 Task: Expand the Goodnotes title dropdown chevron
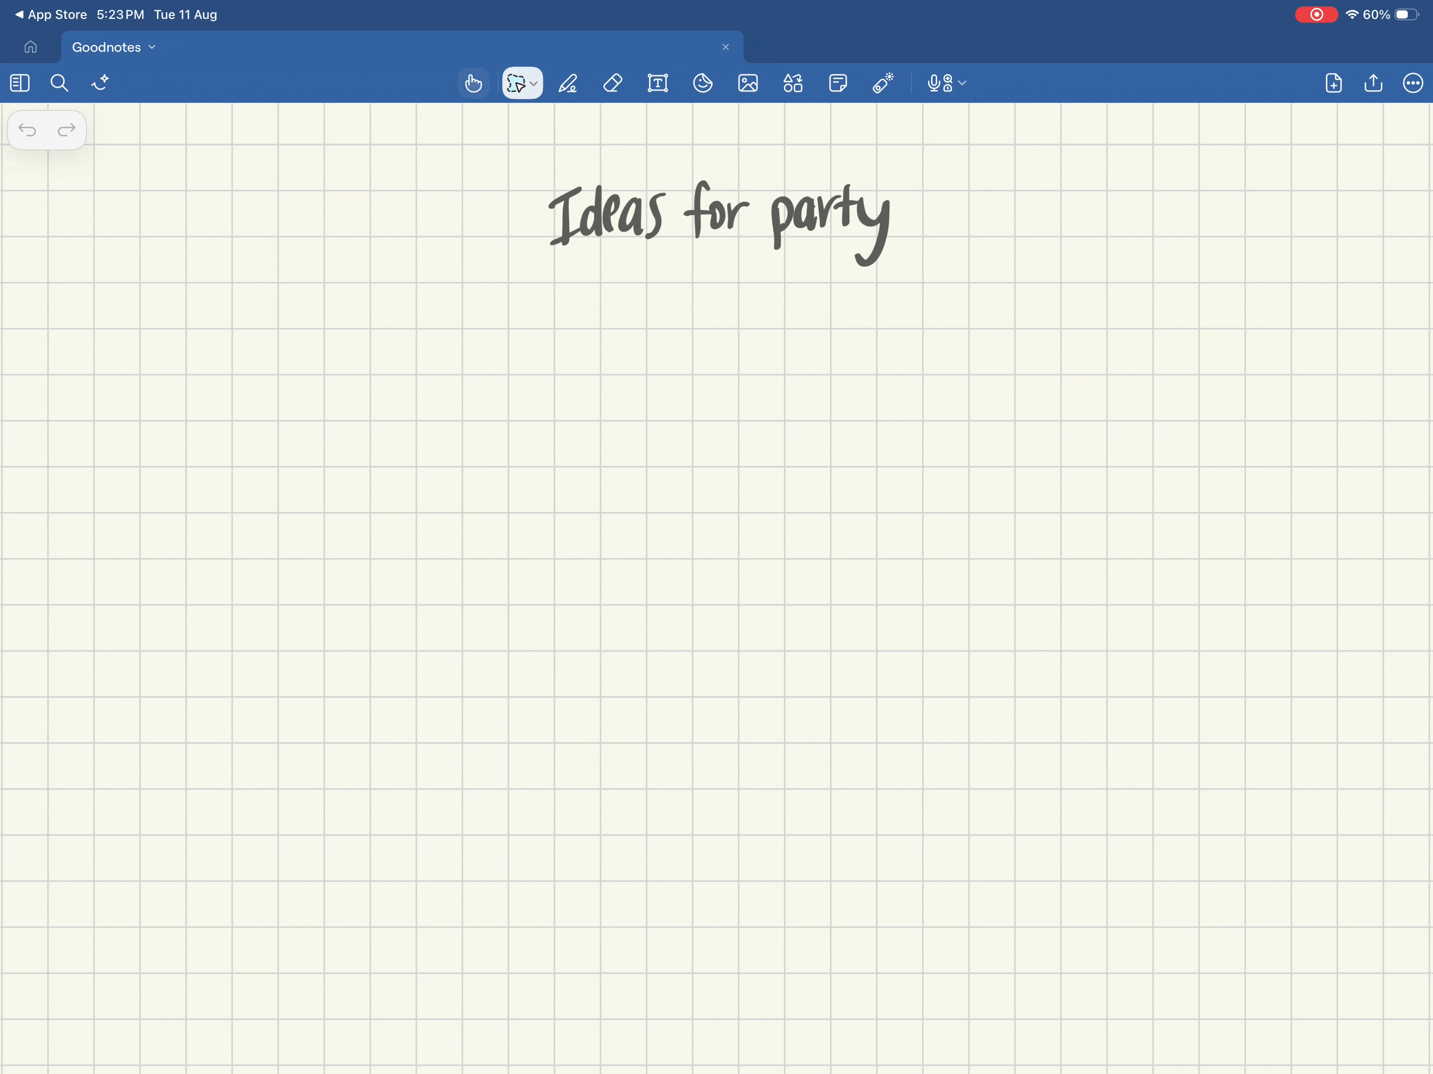(x=152, y=47)
